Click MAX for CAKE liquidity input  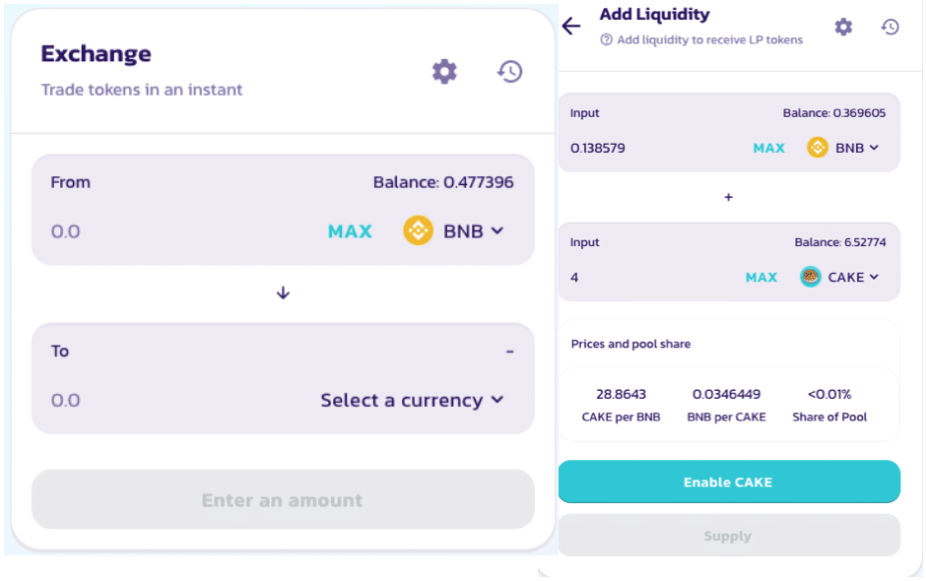761,277
